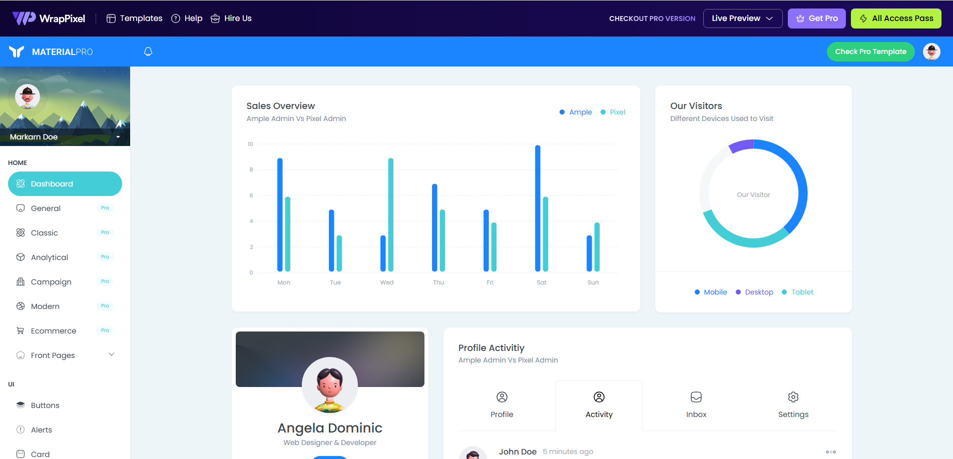
Task: Open the Ecommerce sidebar link
Action: click(x=65, y=330)
